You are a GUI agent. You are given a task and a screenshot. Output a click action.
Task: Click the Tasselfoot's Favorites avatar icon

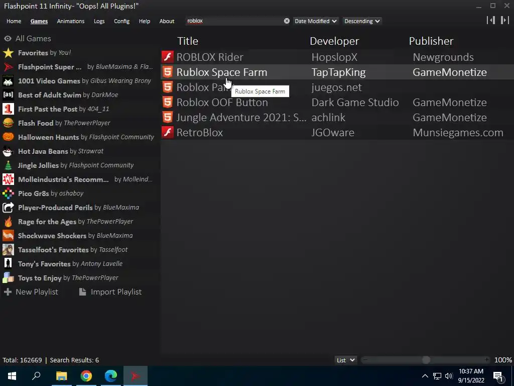tap(8, 250)
